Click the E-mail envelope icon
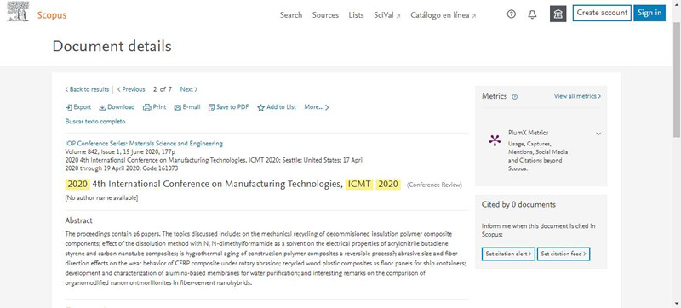Viewport: 681px width, 308px height. (x=177, y=107)
